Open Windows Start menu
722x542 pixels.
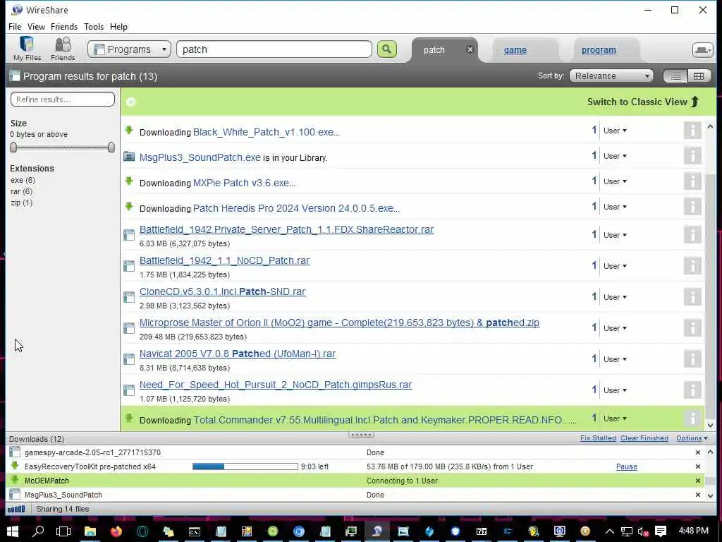[x=13, y=531]
